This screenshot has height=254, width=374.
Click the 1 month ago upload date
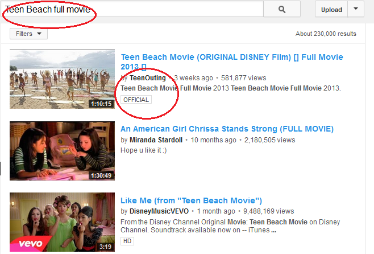point(216,211)
